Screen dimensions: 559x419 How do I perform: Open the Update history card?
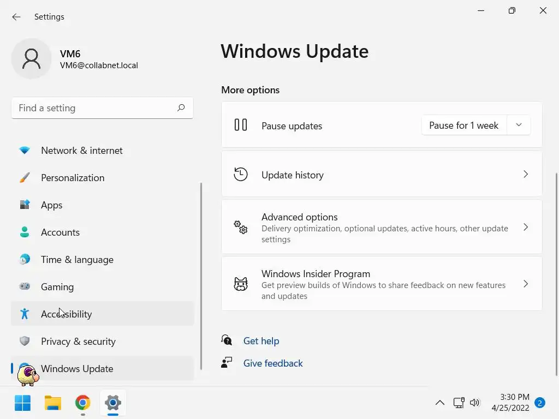click(382, 174)
